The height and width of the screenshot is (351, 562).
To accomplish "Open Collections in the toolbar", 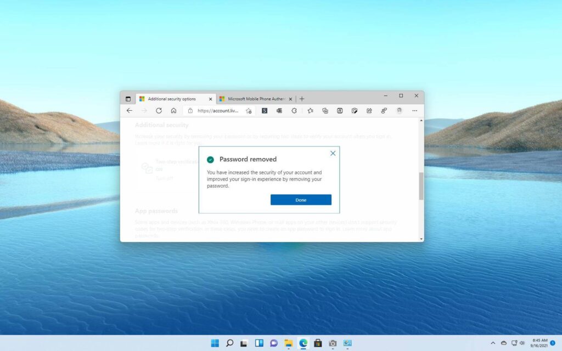I will coord(325,111).
